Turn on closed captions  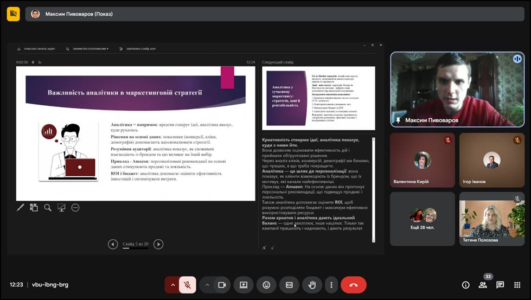(289, 285)
